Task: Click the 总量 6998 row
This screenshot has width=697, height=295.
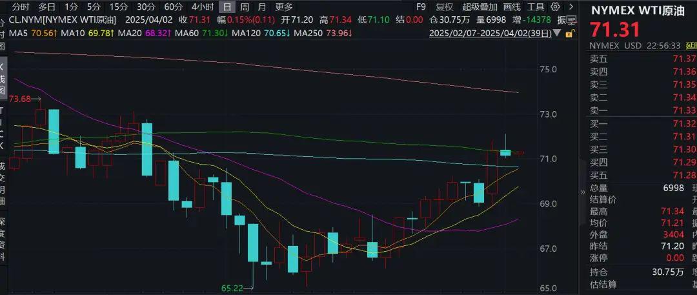Action: tap(637, 188)
